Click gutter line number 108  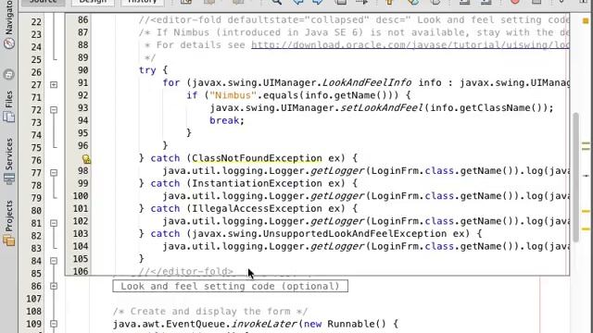coord(34,312)
